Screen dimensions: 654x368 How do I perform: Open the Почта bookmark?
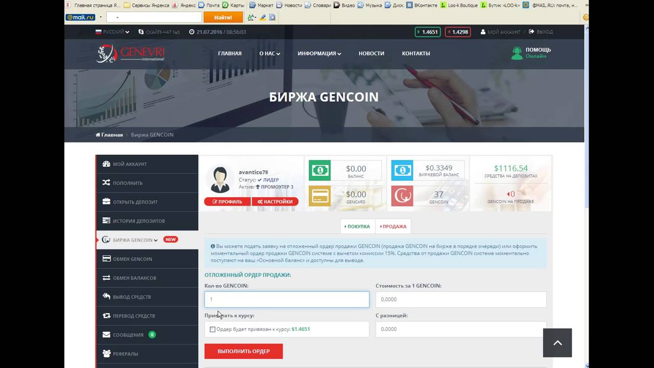click(x=209, y=5)
